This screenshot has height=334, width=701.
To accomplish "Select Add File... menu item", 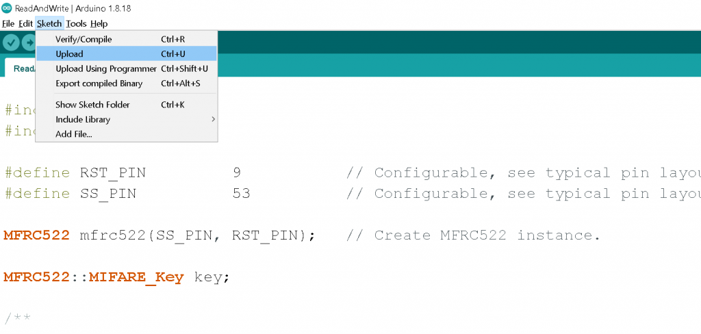I will pos(74,134).
